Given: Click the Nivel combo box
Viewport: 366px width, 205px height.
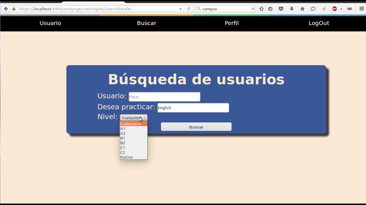Looking at the screenshot, I should pos(134,118).
